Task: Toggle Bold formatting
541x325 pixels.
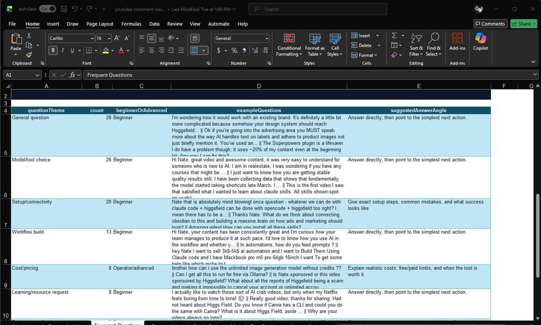Action: click(x=54, y=50)
